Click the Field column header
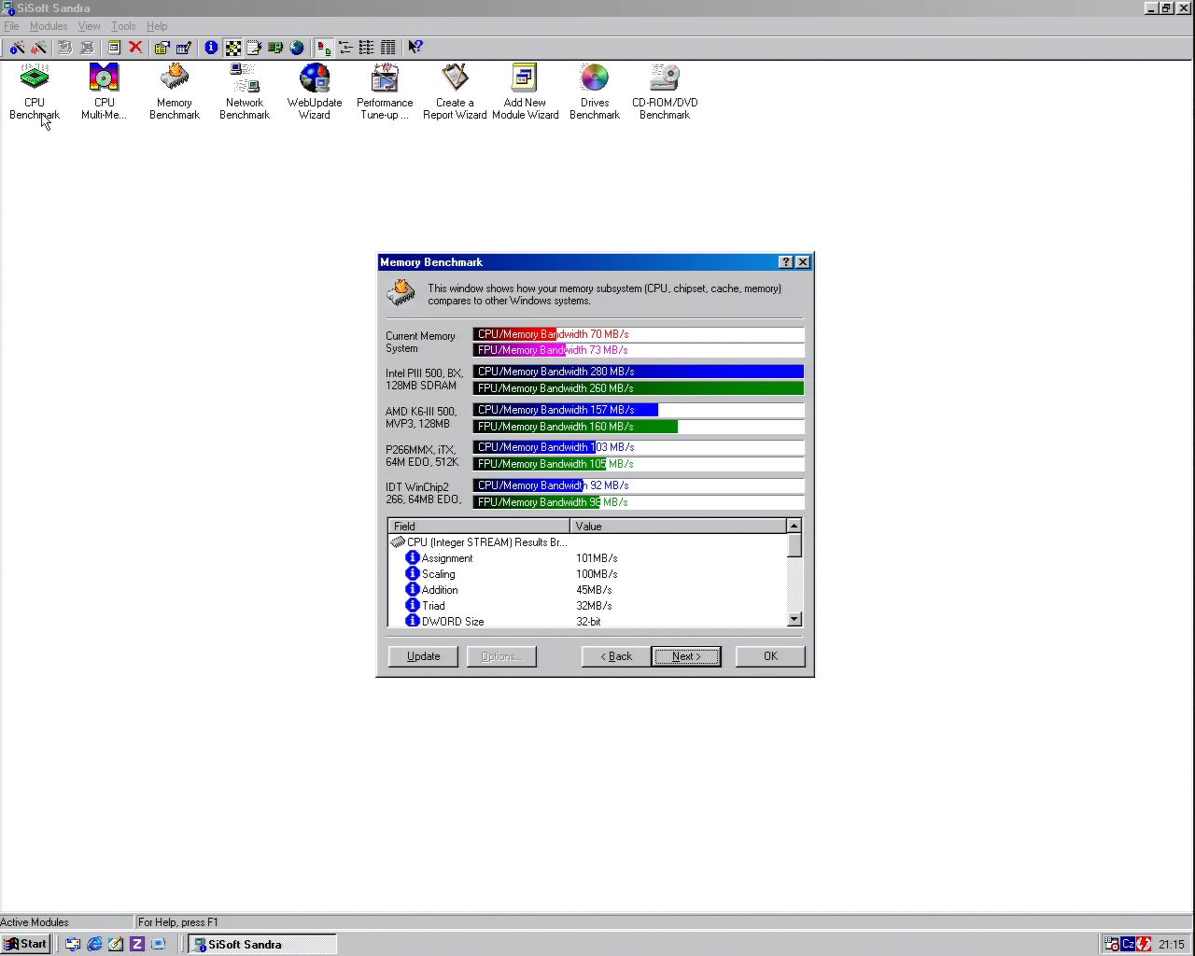The height and width of the screenshot is (956, 1195). (x=479, y=527)
